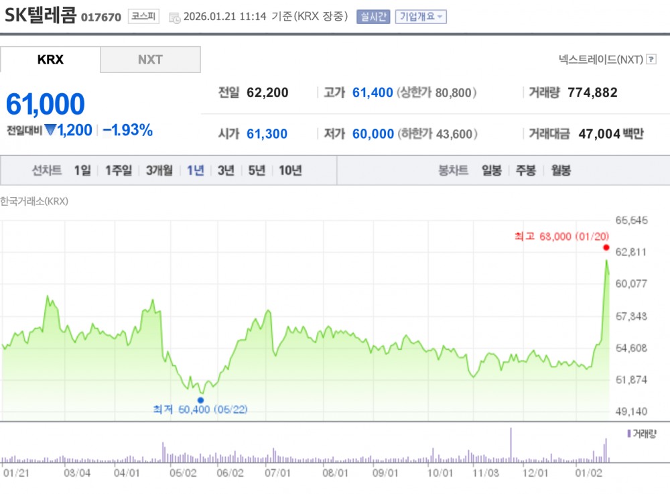
Task: Switch to 주봉 weekly candlestick chart
Action: coord(525,170)
